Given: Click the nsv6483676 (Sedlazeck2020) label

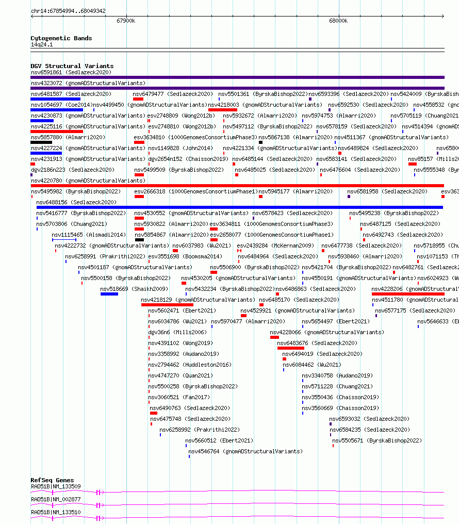Looking at the screenshot, I should [x=317, y=343].
